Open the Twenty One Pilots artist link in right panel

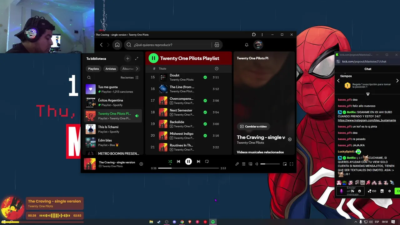click(250, 143)
